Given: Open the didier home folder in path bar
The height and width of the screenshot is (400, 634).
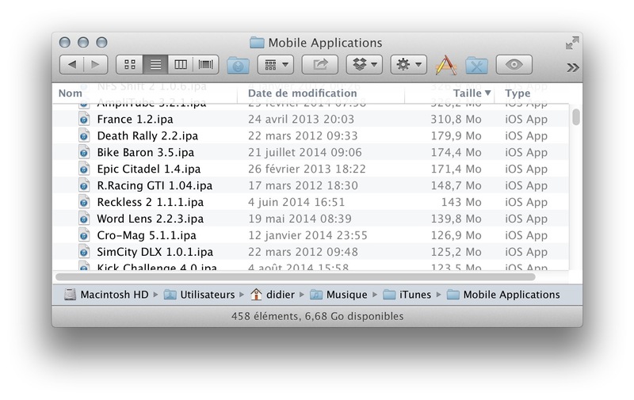Looking at the screenshot, I should click(x=273, y=295).
